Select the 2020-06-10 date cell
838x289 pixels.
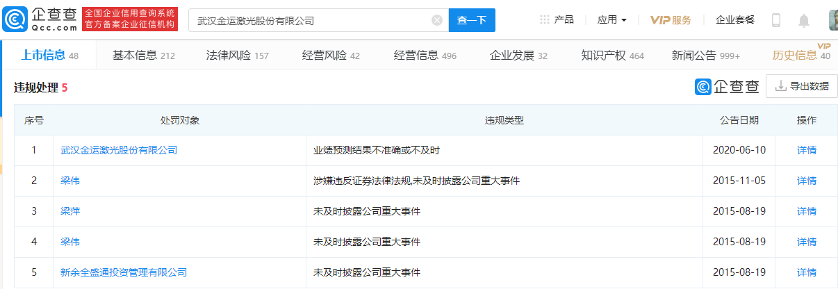(739, 150)
